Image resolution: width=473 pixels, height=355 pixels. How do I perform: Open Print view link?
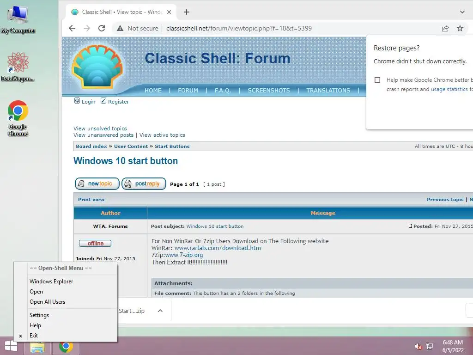(x=91, y=200)
